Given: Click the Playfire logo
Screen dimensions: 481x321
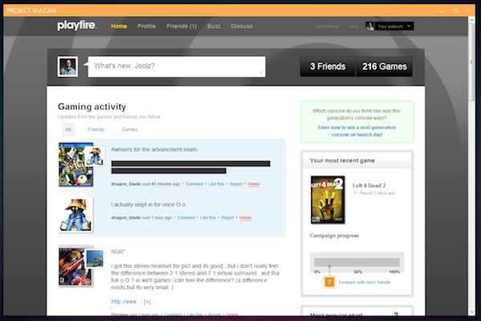Looking at the screenshot, I should pyautogui.click(x=77, y=26).
